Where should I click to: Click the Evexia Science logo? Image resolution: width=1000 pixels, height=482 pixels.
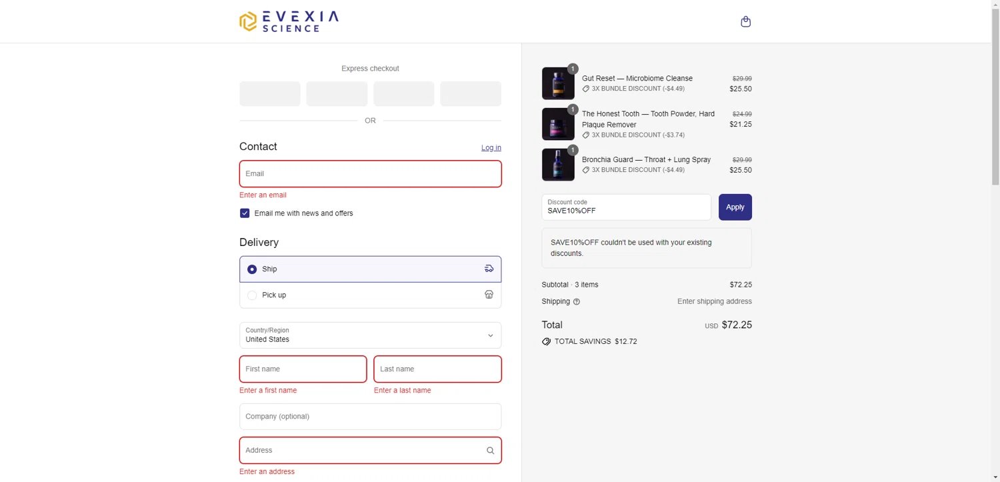(289, 21)
